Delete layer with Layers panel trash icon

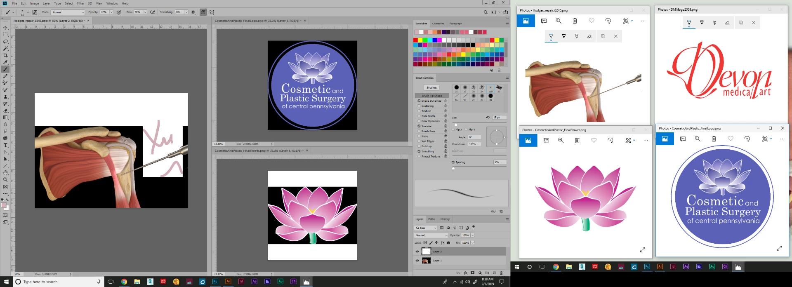point(501,273)
